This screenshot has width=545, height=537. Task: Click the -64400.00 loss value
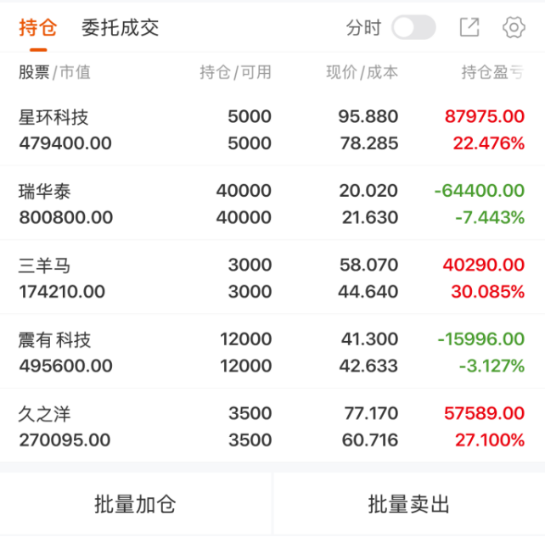[480, 190]
